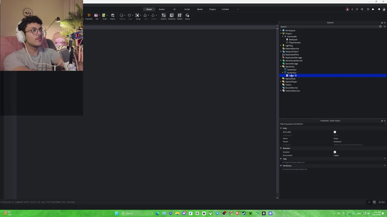Open the notifications bell icon
Viewport: 387px width, 217px height.
(379, 9)
